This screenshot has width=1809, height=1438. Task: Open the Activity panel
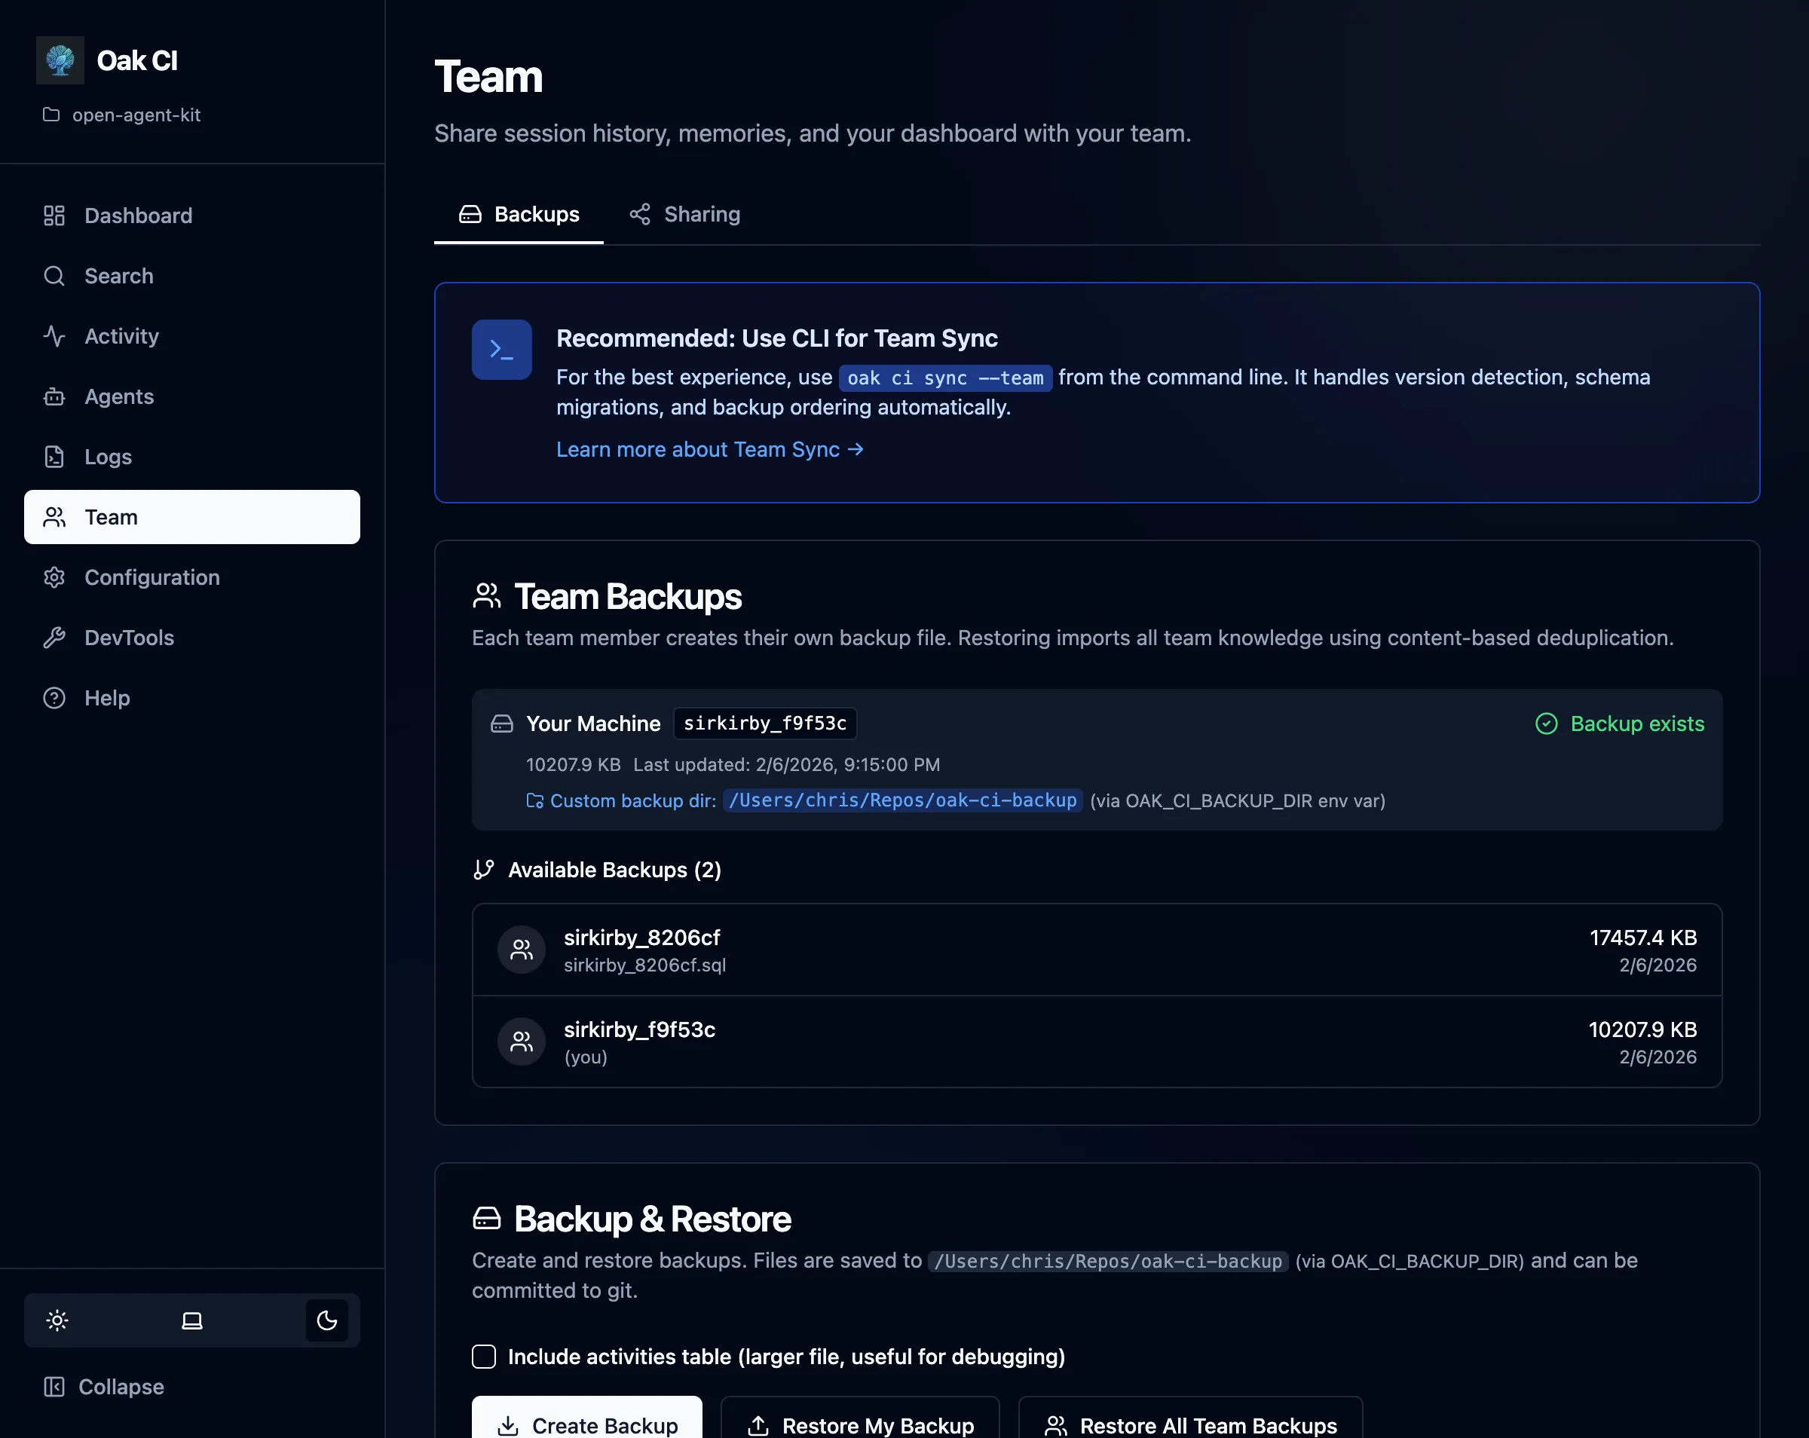click(x=121, y=335)
